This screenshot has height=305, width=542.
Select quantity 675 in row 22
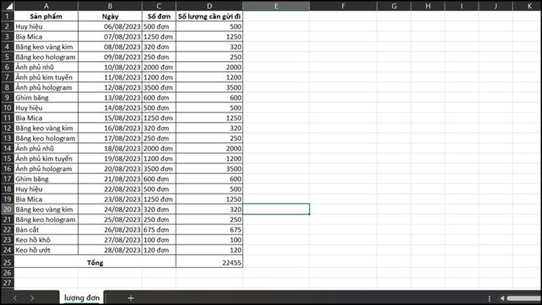[209, 230]
